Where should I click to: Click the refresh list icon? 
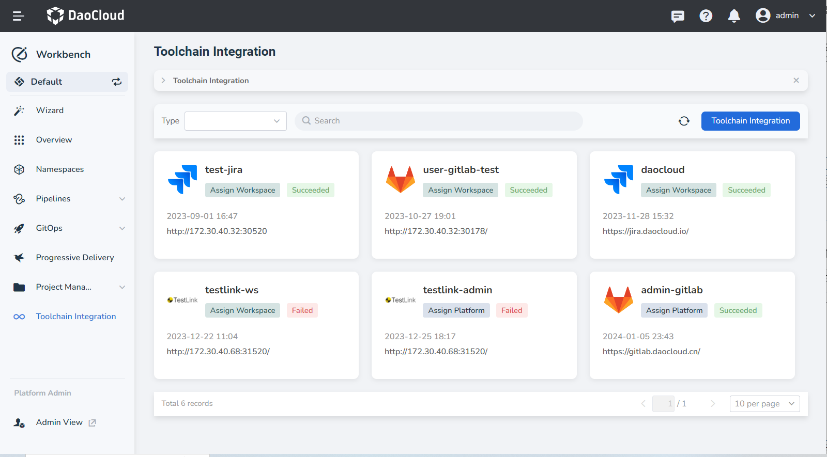point(684,121)
